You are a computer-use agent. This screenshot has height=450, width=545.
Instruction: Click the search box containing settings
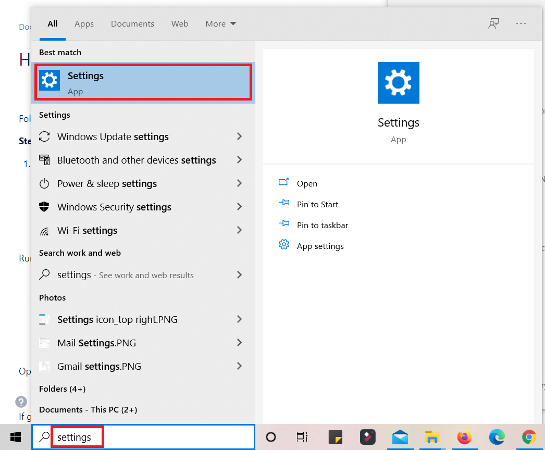(x=143, y=437)
